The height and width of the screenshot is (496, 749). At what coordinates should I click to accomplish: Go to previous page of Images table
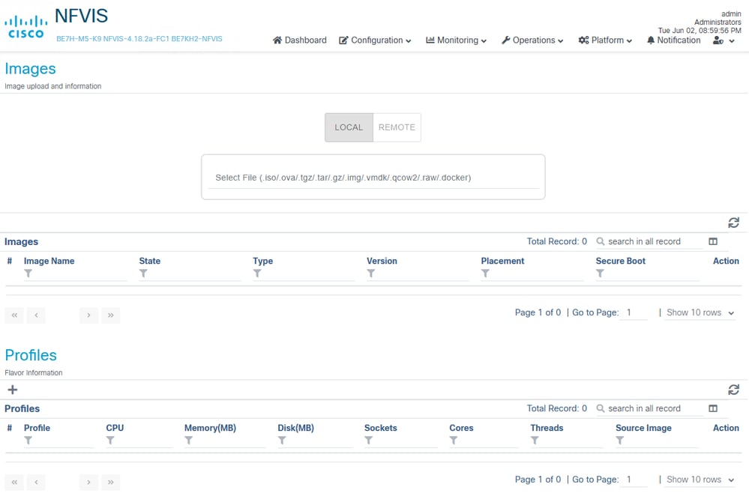coord(36,315)
